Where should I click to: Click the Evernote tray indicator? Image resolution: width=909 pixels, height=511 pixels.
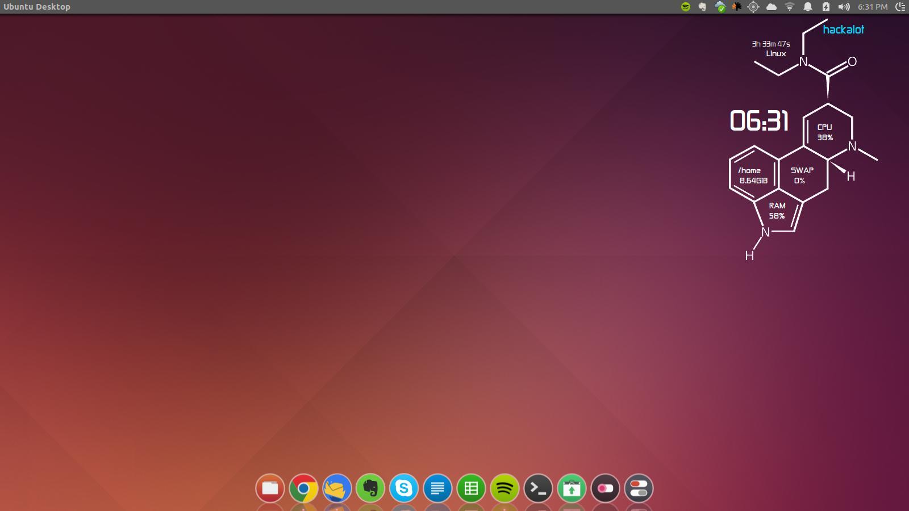702,7
